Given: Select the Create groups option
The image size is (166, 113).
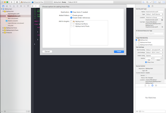Looking at the screenshot, I should click(71, 16).
